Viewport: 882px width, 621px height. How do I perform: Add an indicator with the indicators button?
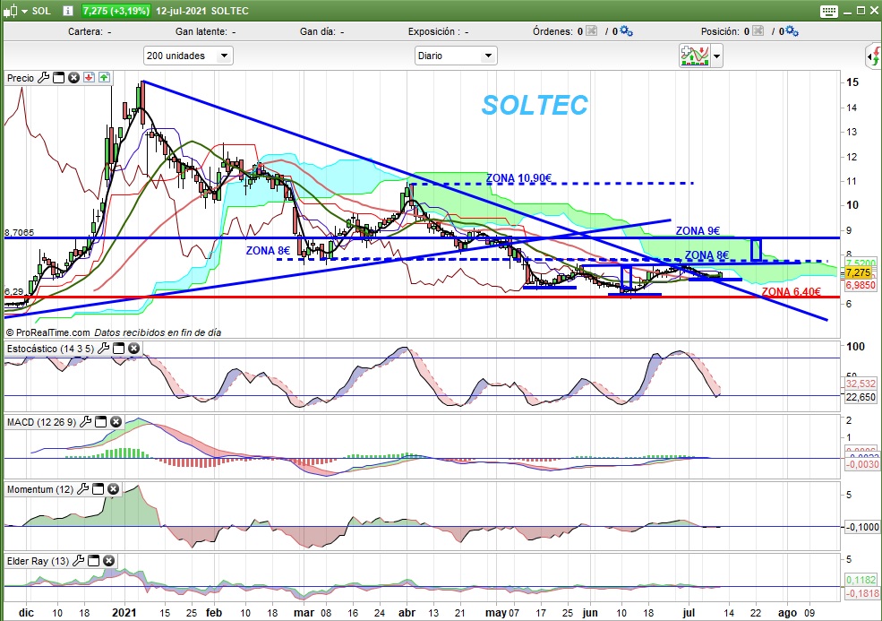point(695,56)
